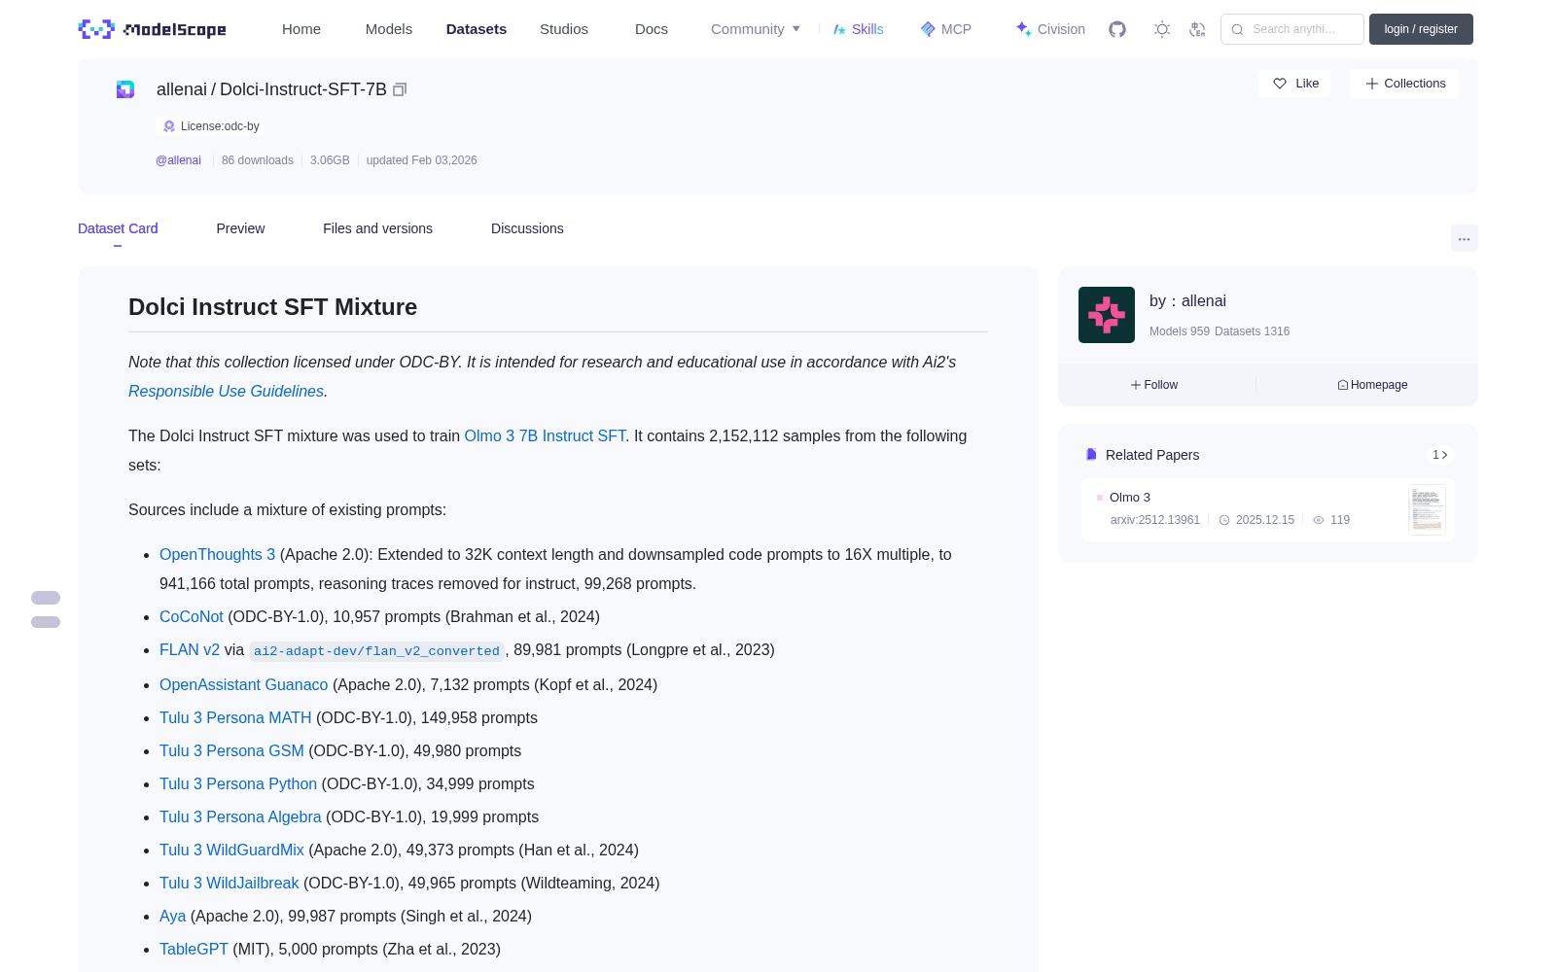Click the floating side widget on left edge
1556x972 pixels.
tap(46, 609)
